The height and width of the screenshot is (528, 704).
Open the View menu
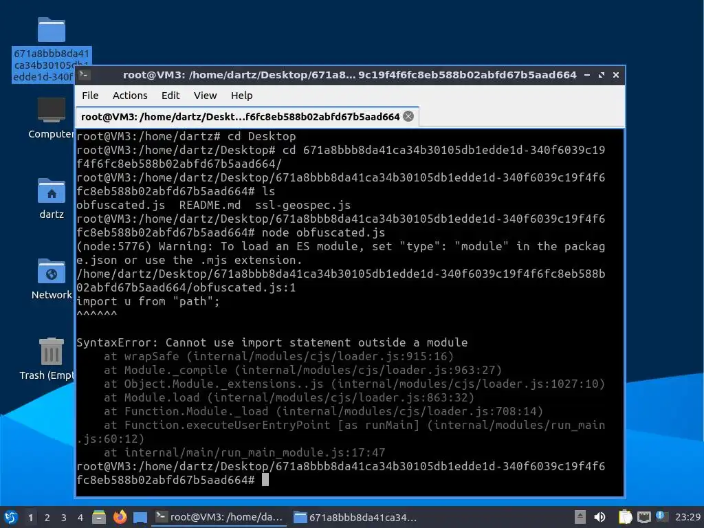[x=205, y=96]
